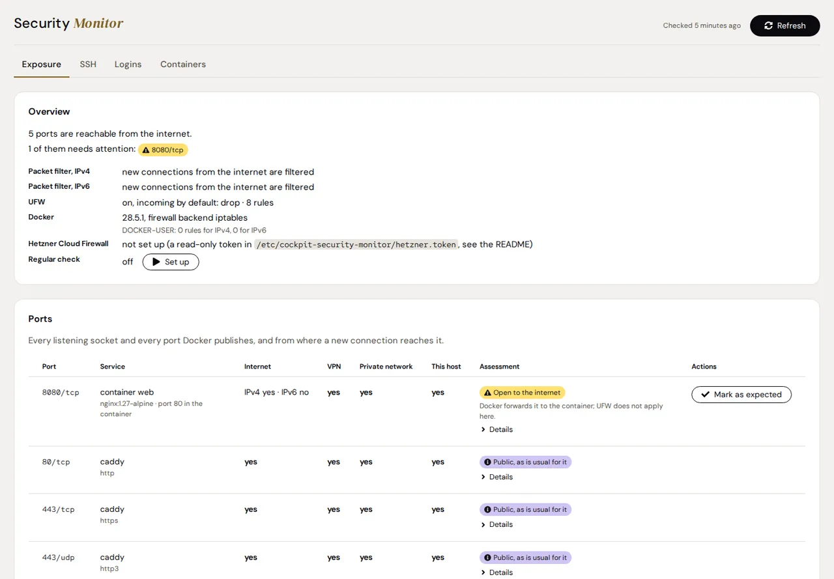Expand Details for 443/udp row

(496, 572)
